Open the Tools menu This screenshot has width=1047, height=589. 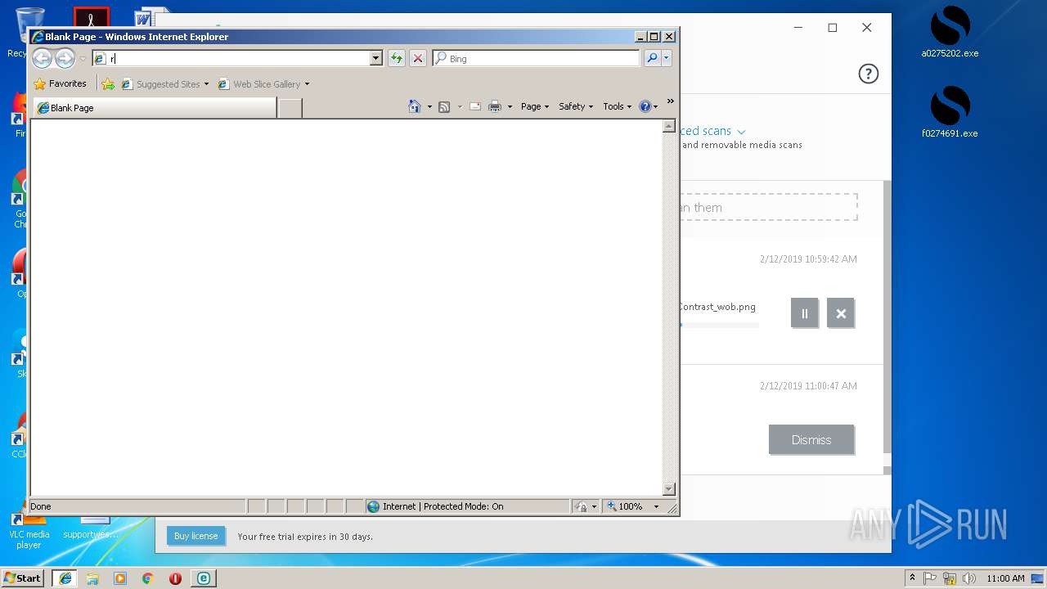pos(618,106)
